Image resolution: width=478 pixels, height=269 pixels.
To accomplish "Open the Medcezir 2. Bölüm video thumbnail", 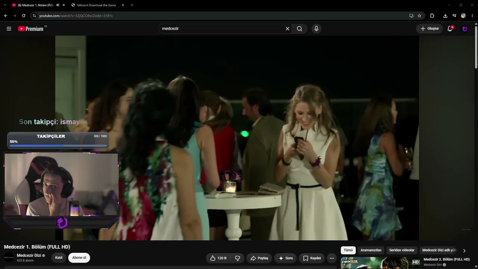I will pyautogui.click(x=381, y=263).
